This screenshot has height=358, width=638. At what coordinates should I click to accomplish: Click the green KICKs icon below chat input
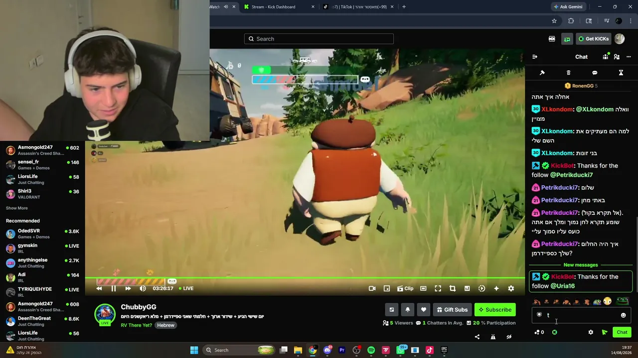[555, 332]
